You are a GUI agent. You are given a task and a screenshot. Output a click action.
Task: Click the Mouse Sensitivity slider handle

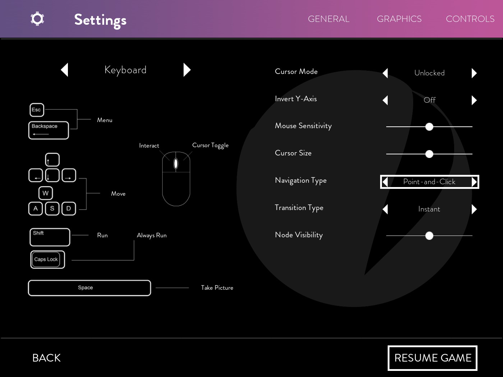coord(429,127)
